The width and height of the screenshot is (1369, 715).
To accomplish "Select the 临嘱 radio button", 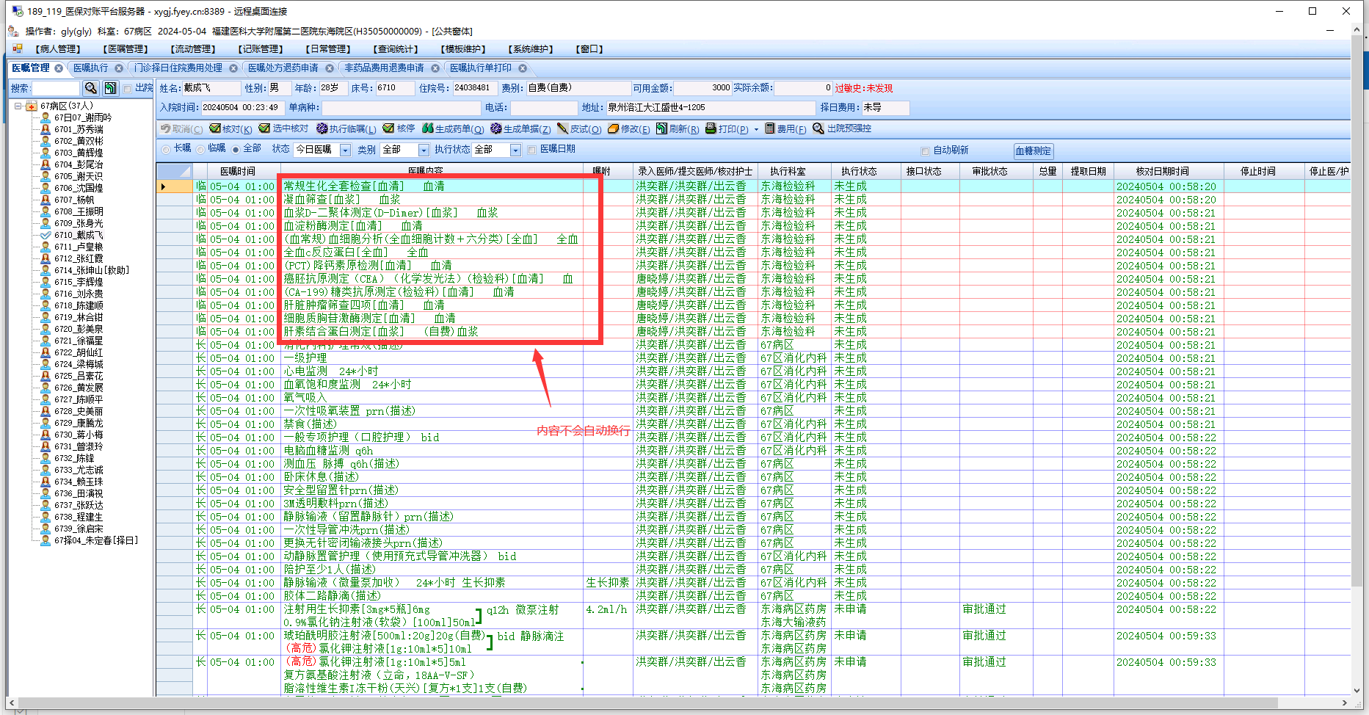I will pyautogui.click(x=200, y=149).
